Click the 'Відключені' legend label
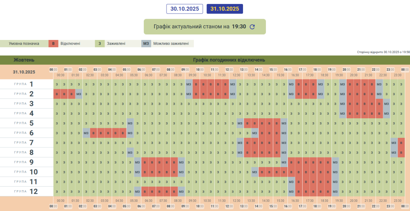 (70, 44)
